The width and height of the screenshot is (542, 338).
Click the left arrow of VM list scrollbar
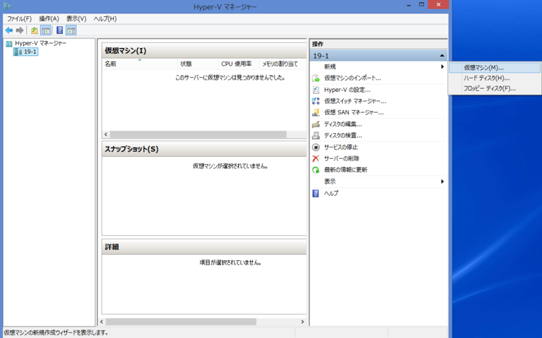(x=106, y=135)
